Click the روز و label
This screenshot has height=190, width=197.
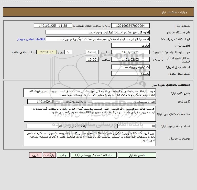pyautogui.click(x=61, y=52)
